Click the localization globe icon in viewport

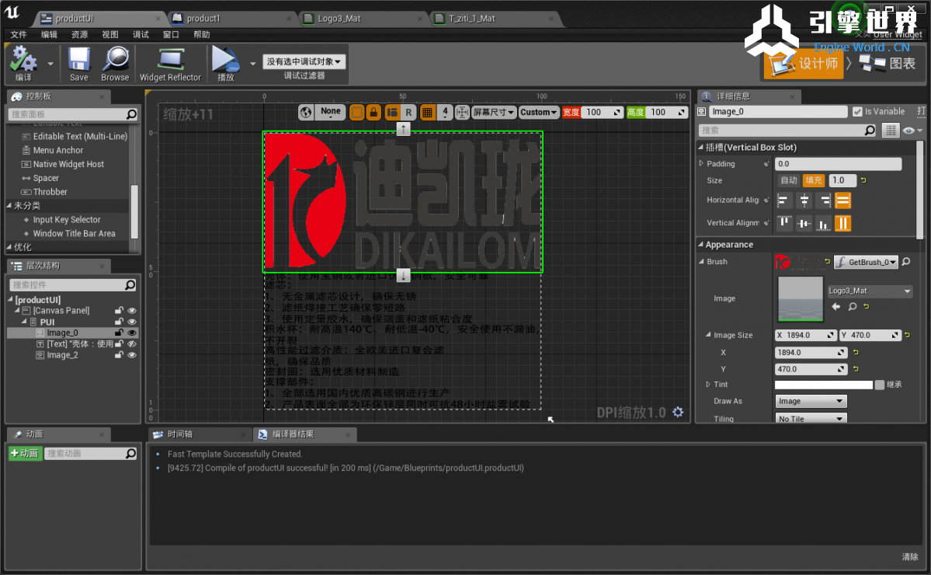[306, 112]
